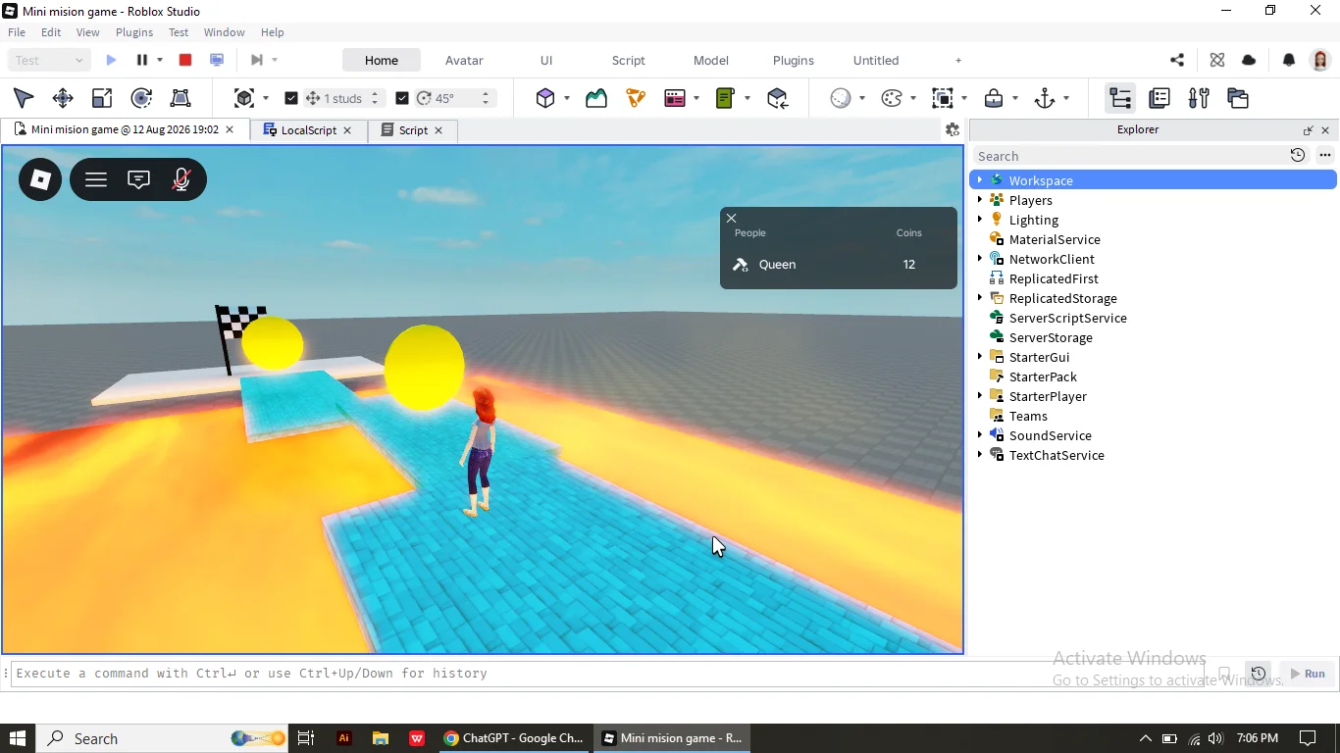Viewport: 1340px width, 753px height.
Task: Choose the Select tool arrow
Action: point(24,98)
